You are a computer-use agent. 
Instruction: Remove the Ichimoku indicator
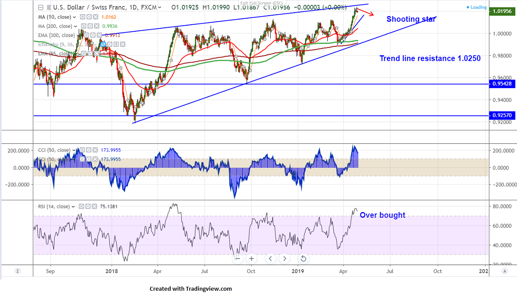122,44
